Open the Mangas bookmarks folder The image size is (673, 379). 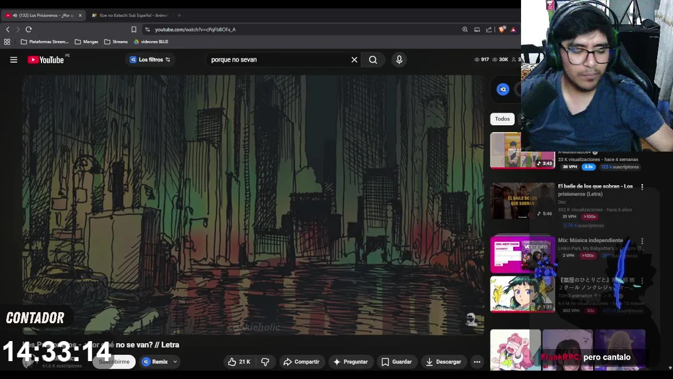86,42
